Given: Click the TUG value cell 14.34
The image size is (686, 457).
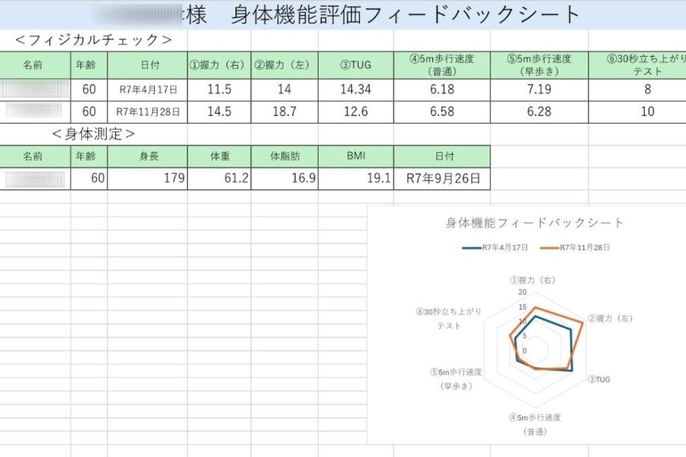Looking at the screenshot, I should pyautogui.click(x=356, y=90).
